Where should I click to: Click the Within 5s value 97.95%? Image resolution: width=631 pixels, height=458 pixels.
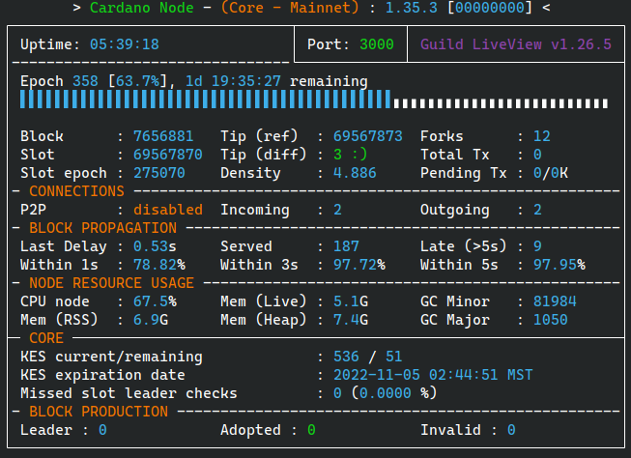click(559, 265)
